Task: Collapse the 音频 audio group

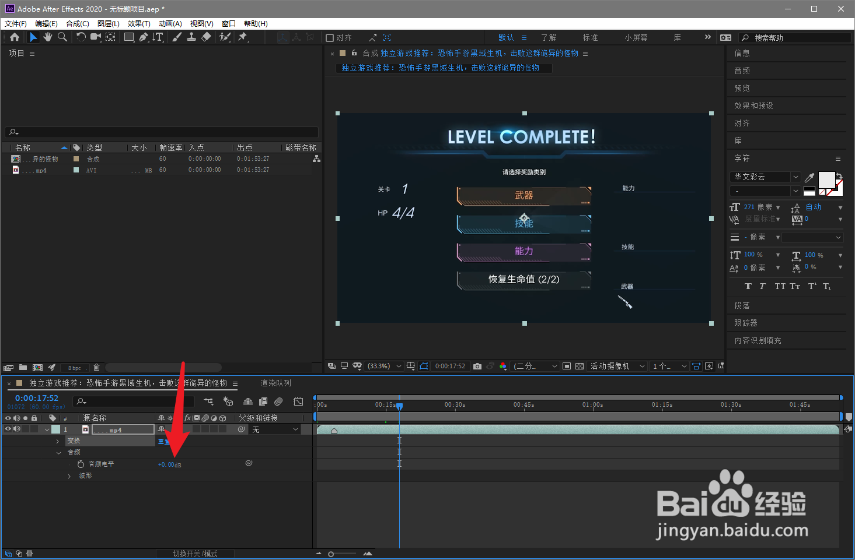Action: (x=58, y=453)
